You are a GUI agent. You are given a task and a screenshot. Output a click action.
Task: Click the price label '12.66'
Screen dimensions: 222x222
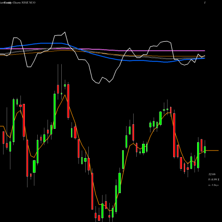click(212, 174)
